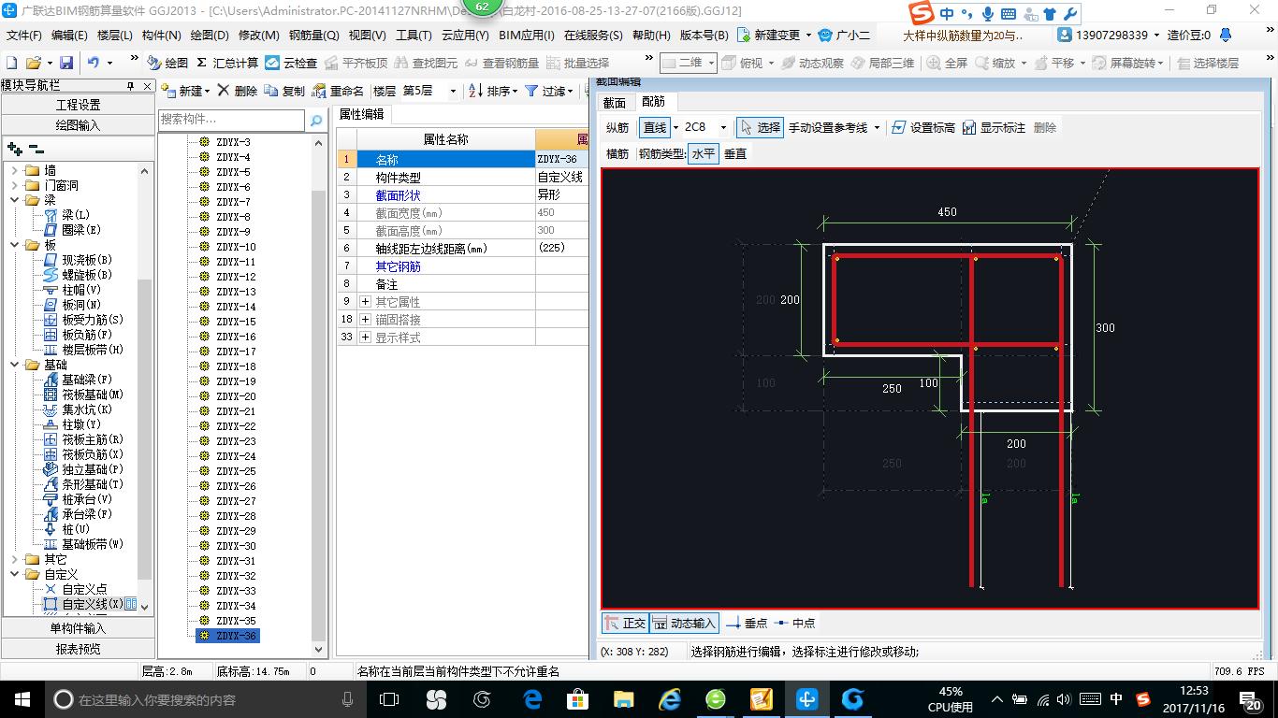This screenshot has height=718, width=1278.
Task: Collapse the 梁 tree node
Action: click(x=14, y=200)
